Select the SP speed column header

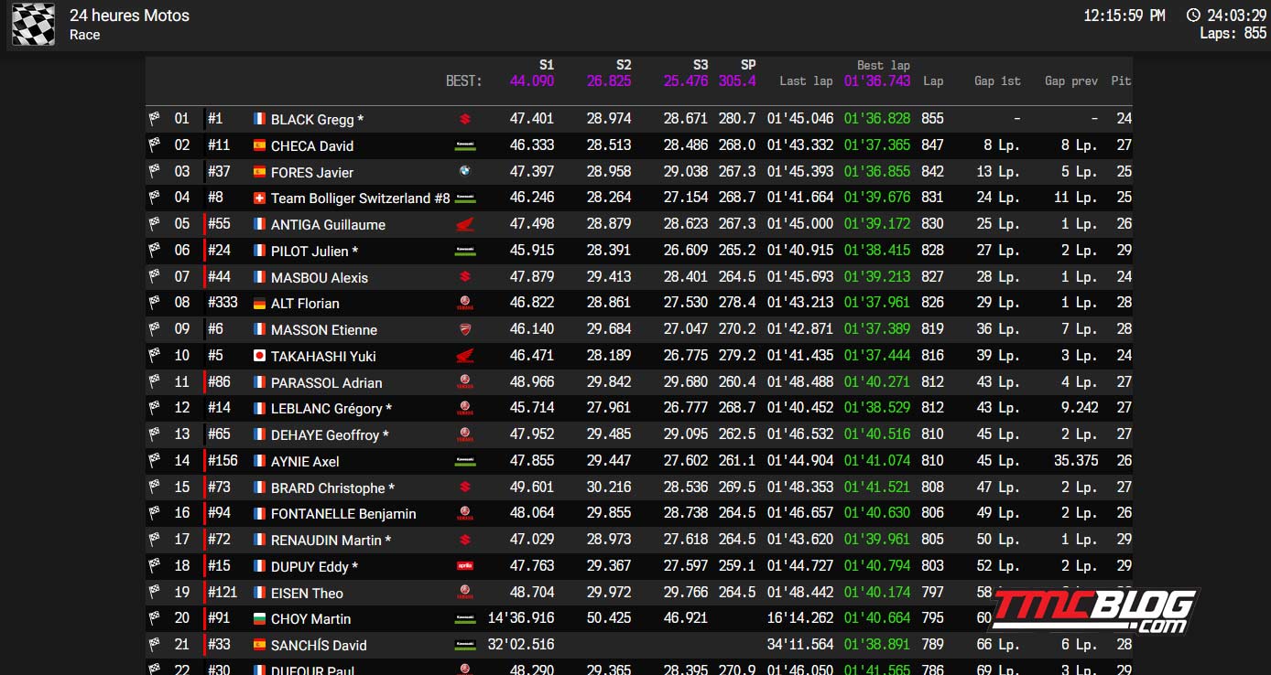[748, 65]
